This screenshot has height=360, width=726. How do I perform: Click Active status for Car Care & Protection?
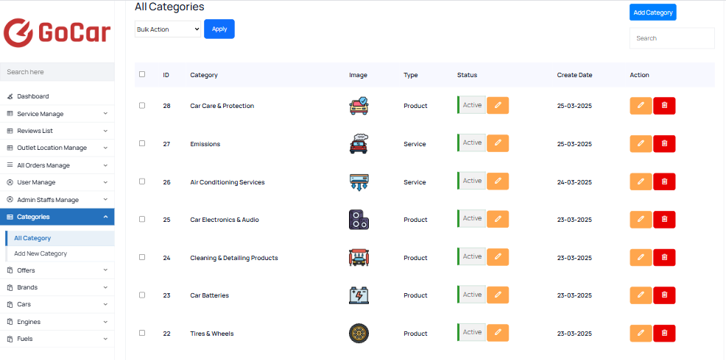(472, 105)
